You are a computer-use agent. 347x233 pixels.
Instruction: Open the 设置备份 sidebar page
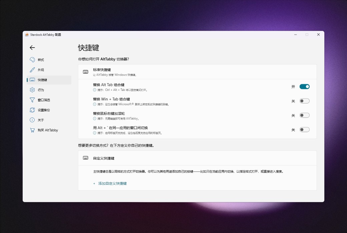coord(49,110)
